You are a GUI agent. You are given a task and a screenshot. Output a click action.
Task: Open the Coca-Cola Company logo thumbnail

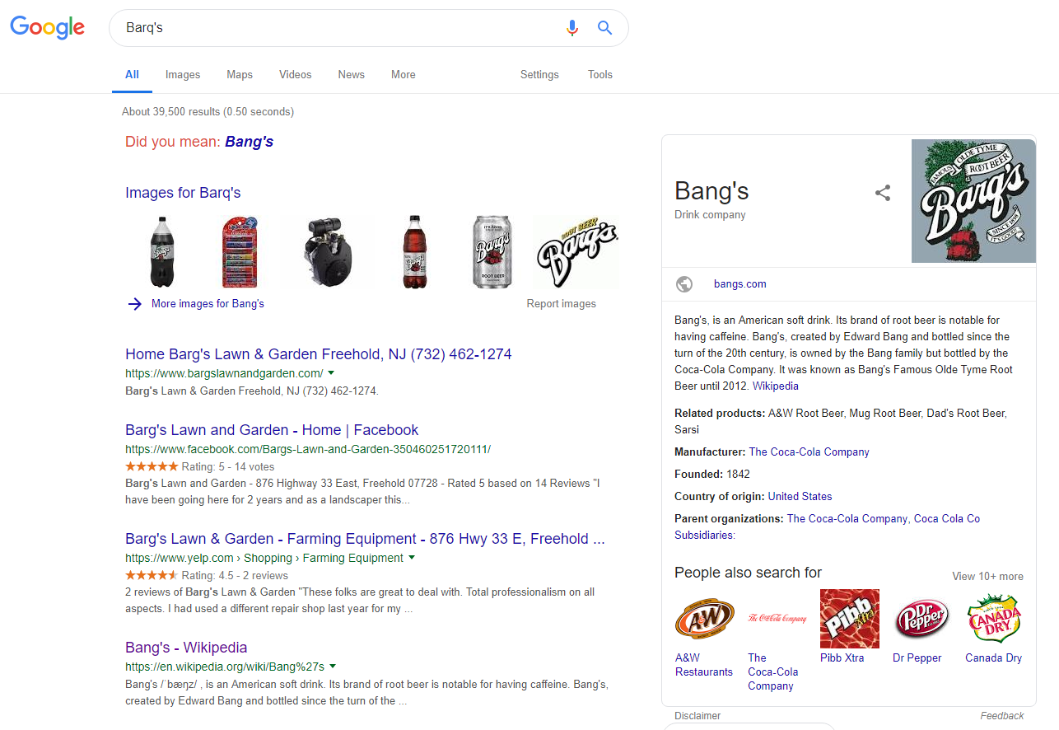tap(777, 619)
